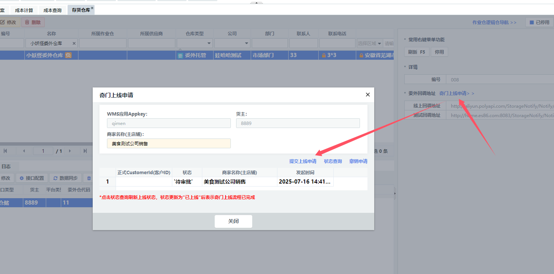Close the 奇门上线申请 dialog with X
This screenshot has width=554, height=274.
(367, 95)
